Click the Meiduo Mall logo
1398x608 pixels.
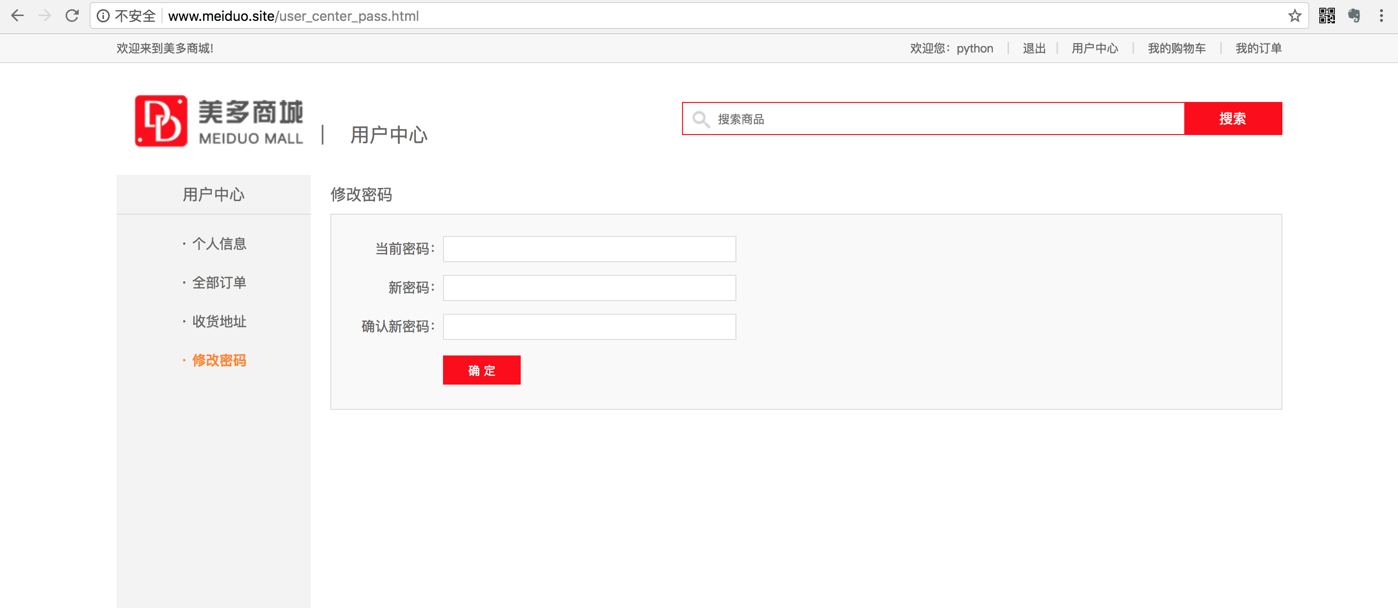pos(219,121)
